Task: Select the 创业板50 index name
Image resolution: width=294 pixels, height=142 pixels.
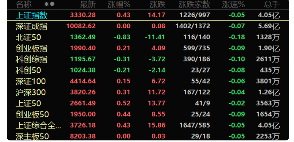Action: [32, 114]
